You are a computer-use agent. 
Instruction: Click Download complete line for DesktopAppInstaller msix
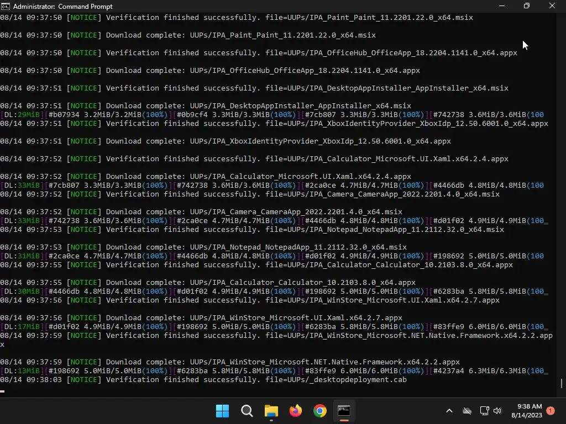[206, 105]
